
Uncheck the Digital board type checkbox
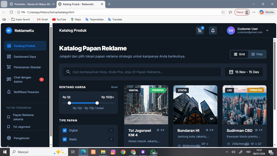point(65,130)
